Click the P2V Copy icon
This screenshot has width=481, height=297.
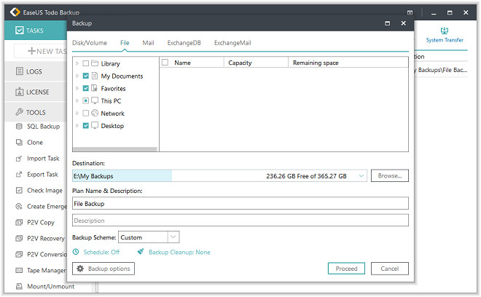19,222
